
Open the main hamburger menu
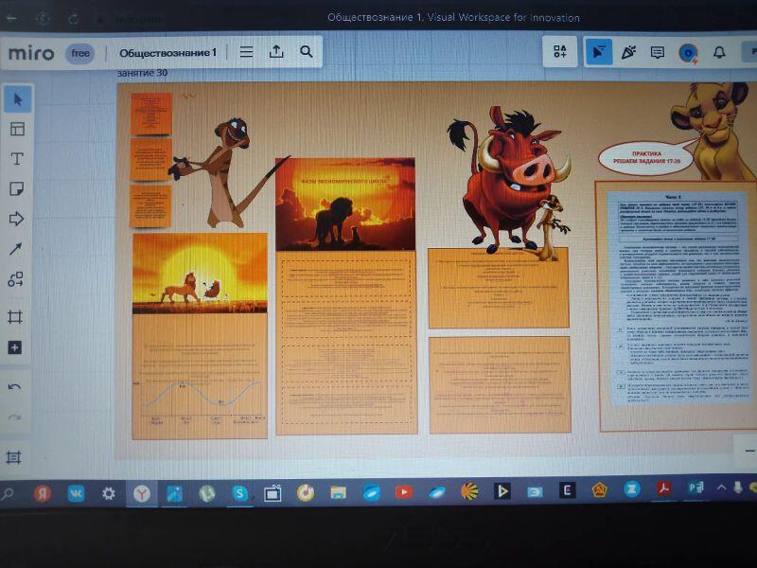coord(246,53)
